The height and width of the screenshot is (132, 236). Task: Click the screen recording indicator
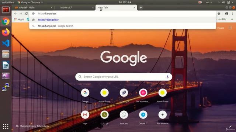(200, 2)
